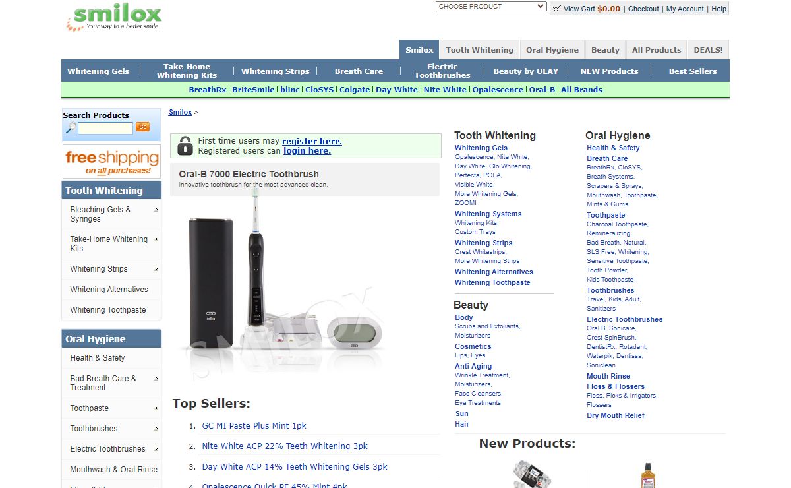This screenshot has width=791, height=488.
Task: Open Day White ACP 14% Whitening Gels 3pk
Action: click(295, 467)
